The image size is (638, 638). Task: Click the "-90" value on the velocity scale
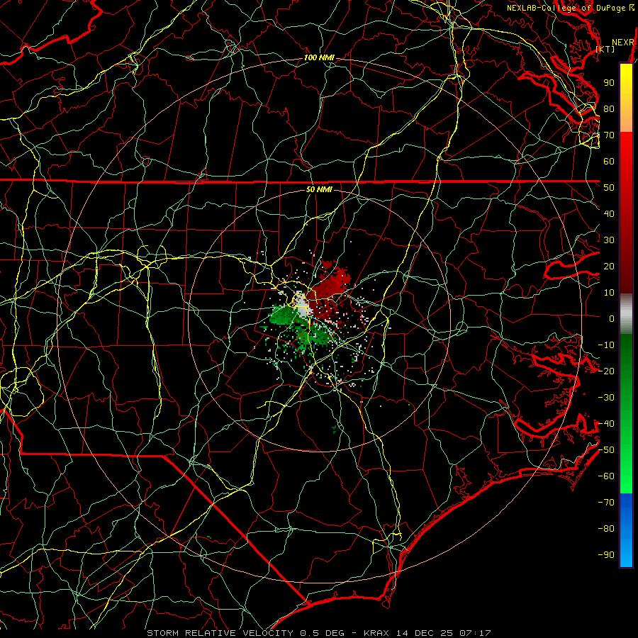click(606, 555)
